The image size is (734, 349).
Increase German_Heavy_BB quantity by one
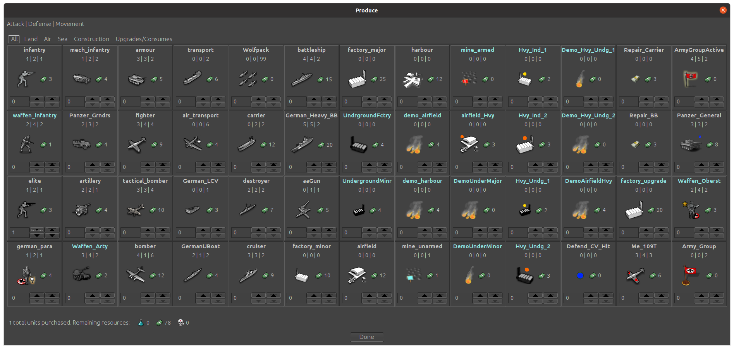coord(314,165)
